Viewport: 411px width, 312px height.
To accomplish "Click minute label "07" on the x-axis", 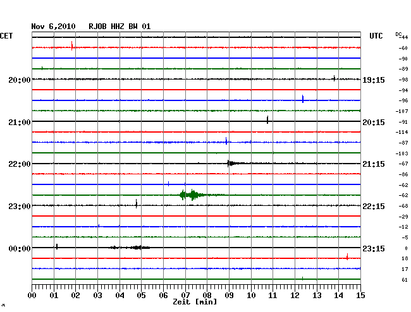I will (185, 296).
